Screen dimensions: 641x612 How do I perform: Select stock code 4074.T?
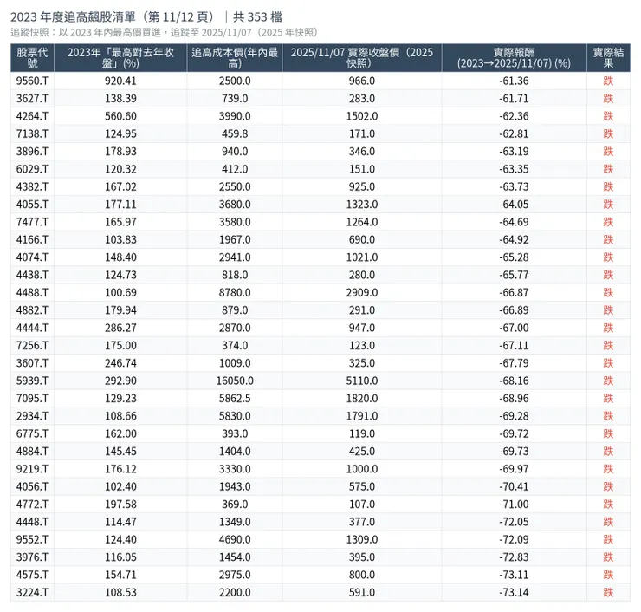tap(32, 257)
